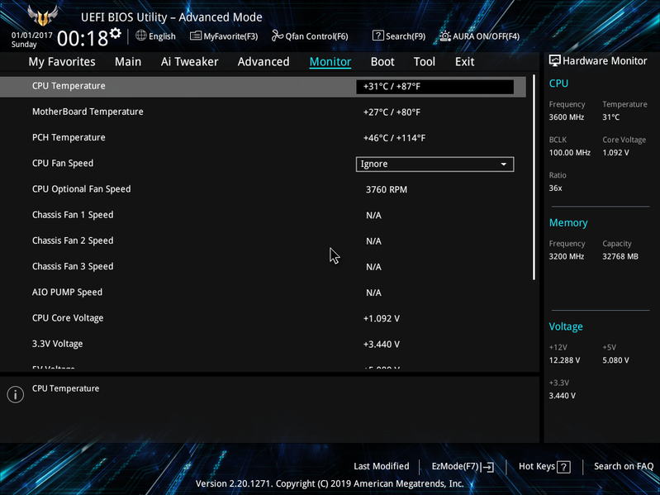Click the +27°C / +80°F value
The image size is (660, 495).
click(x=392, y=112)
